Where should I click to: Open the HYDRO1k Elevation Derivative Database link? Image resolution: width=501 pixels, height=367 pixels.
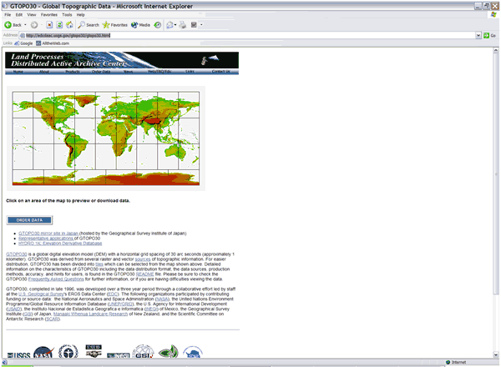coord(59,242)
